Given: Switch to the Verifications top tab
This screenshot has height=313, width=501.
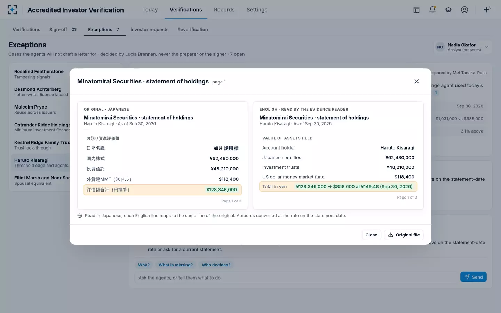Looking at the screenshot, I should (186, 10).
